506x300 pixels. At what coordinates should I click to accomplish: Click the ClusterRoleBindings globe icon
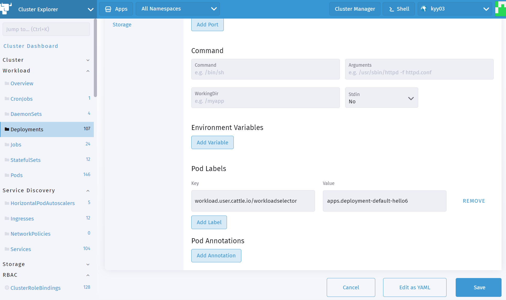coord(7,288)
